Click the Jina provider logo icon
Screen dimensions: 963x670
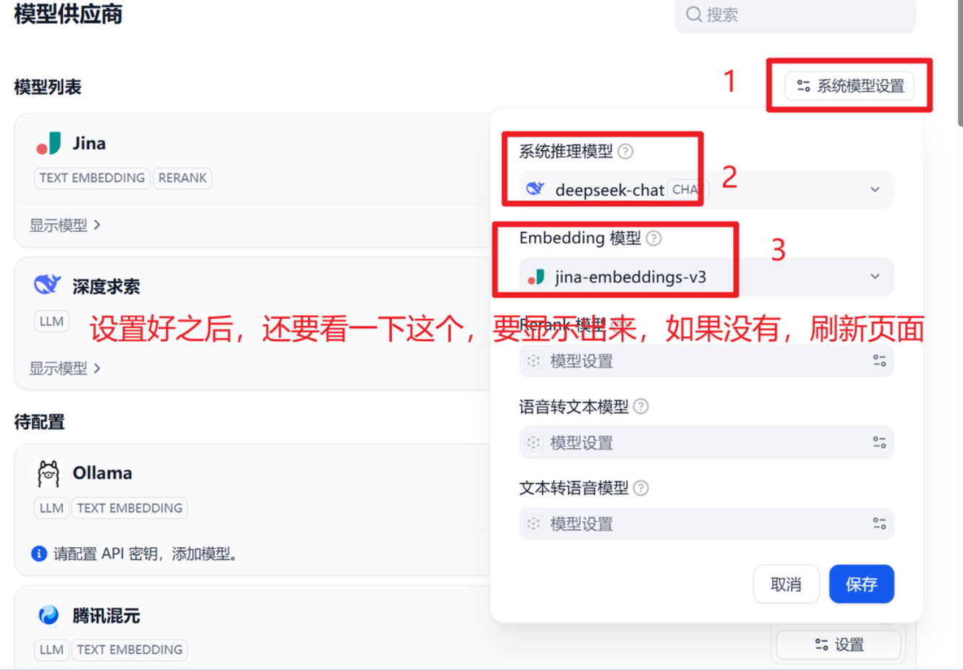pos(49,144)
